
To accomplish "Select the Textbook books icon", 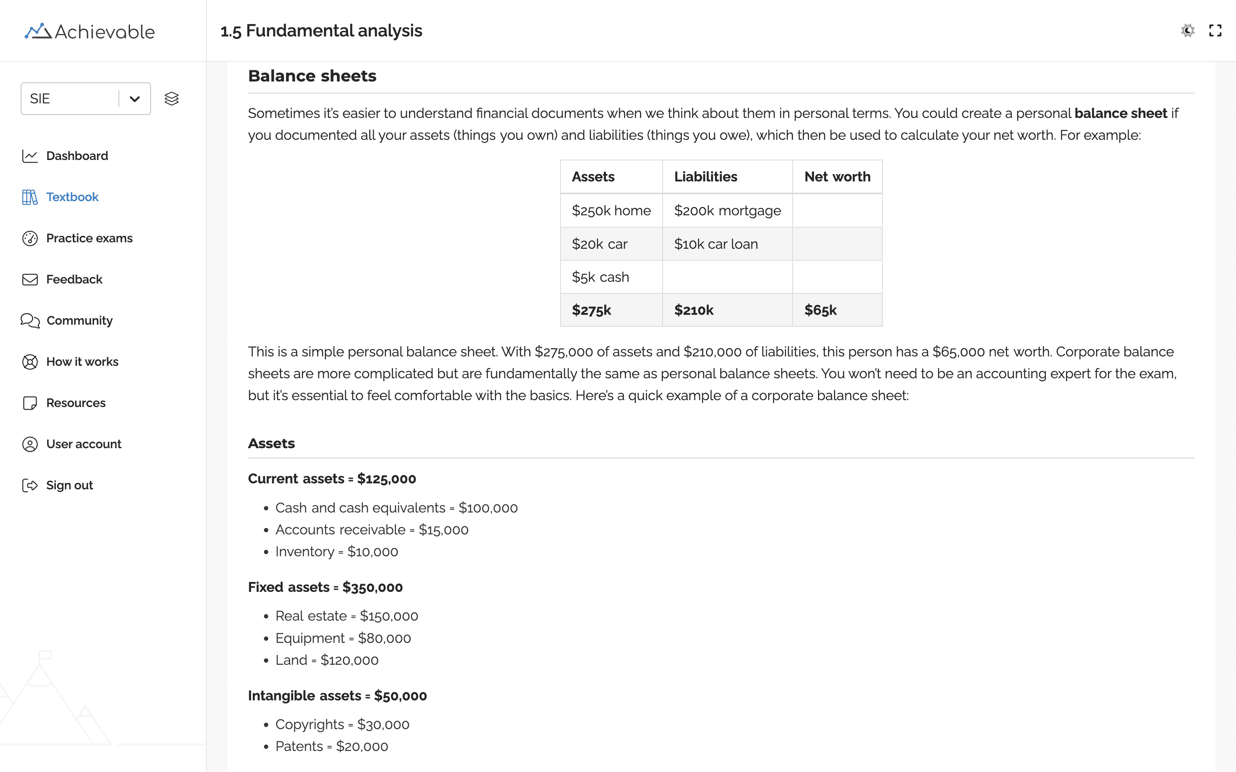I will click(30, 197).
